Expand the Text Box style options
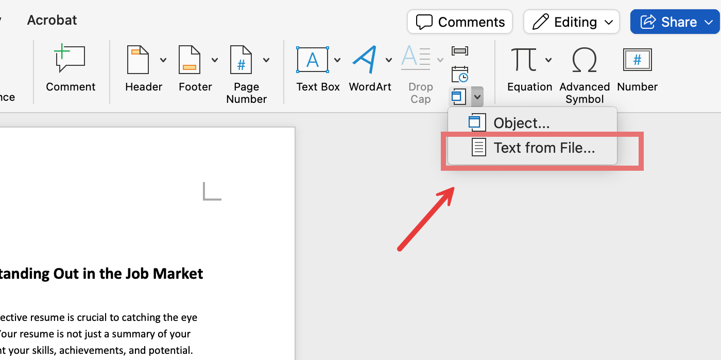The height and width of the screenshot is (360, 721). pos(338,60)
